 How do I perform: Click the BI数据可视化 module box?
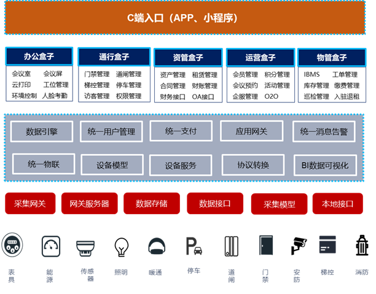pos(324,164)
